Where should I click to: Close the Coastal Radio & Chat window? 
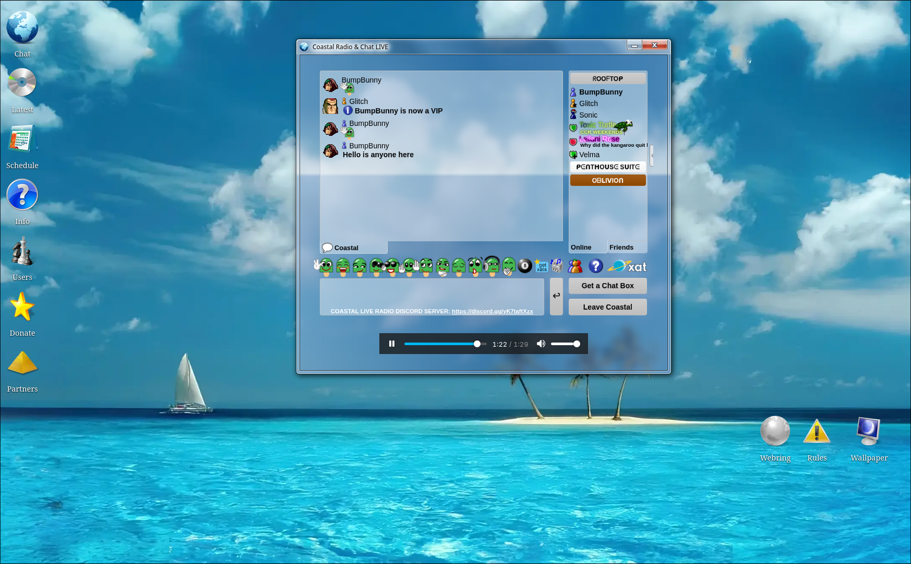pos(655,46)
